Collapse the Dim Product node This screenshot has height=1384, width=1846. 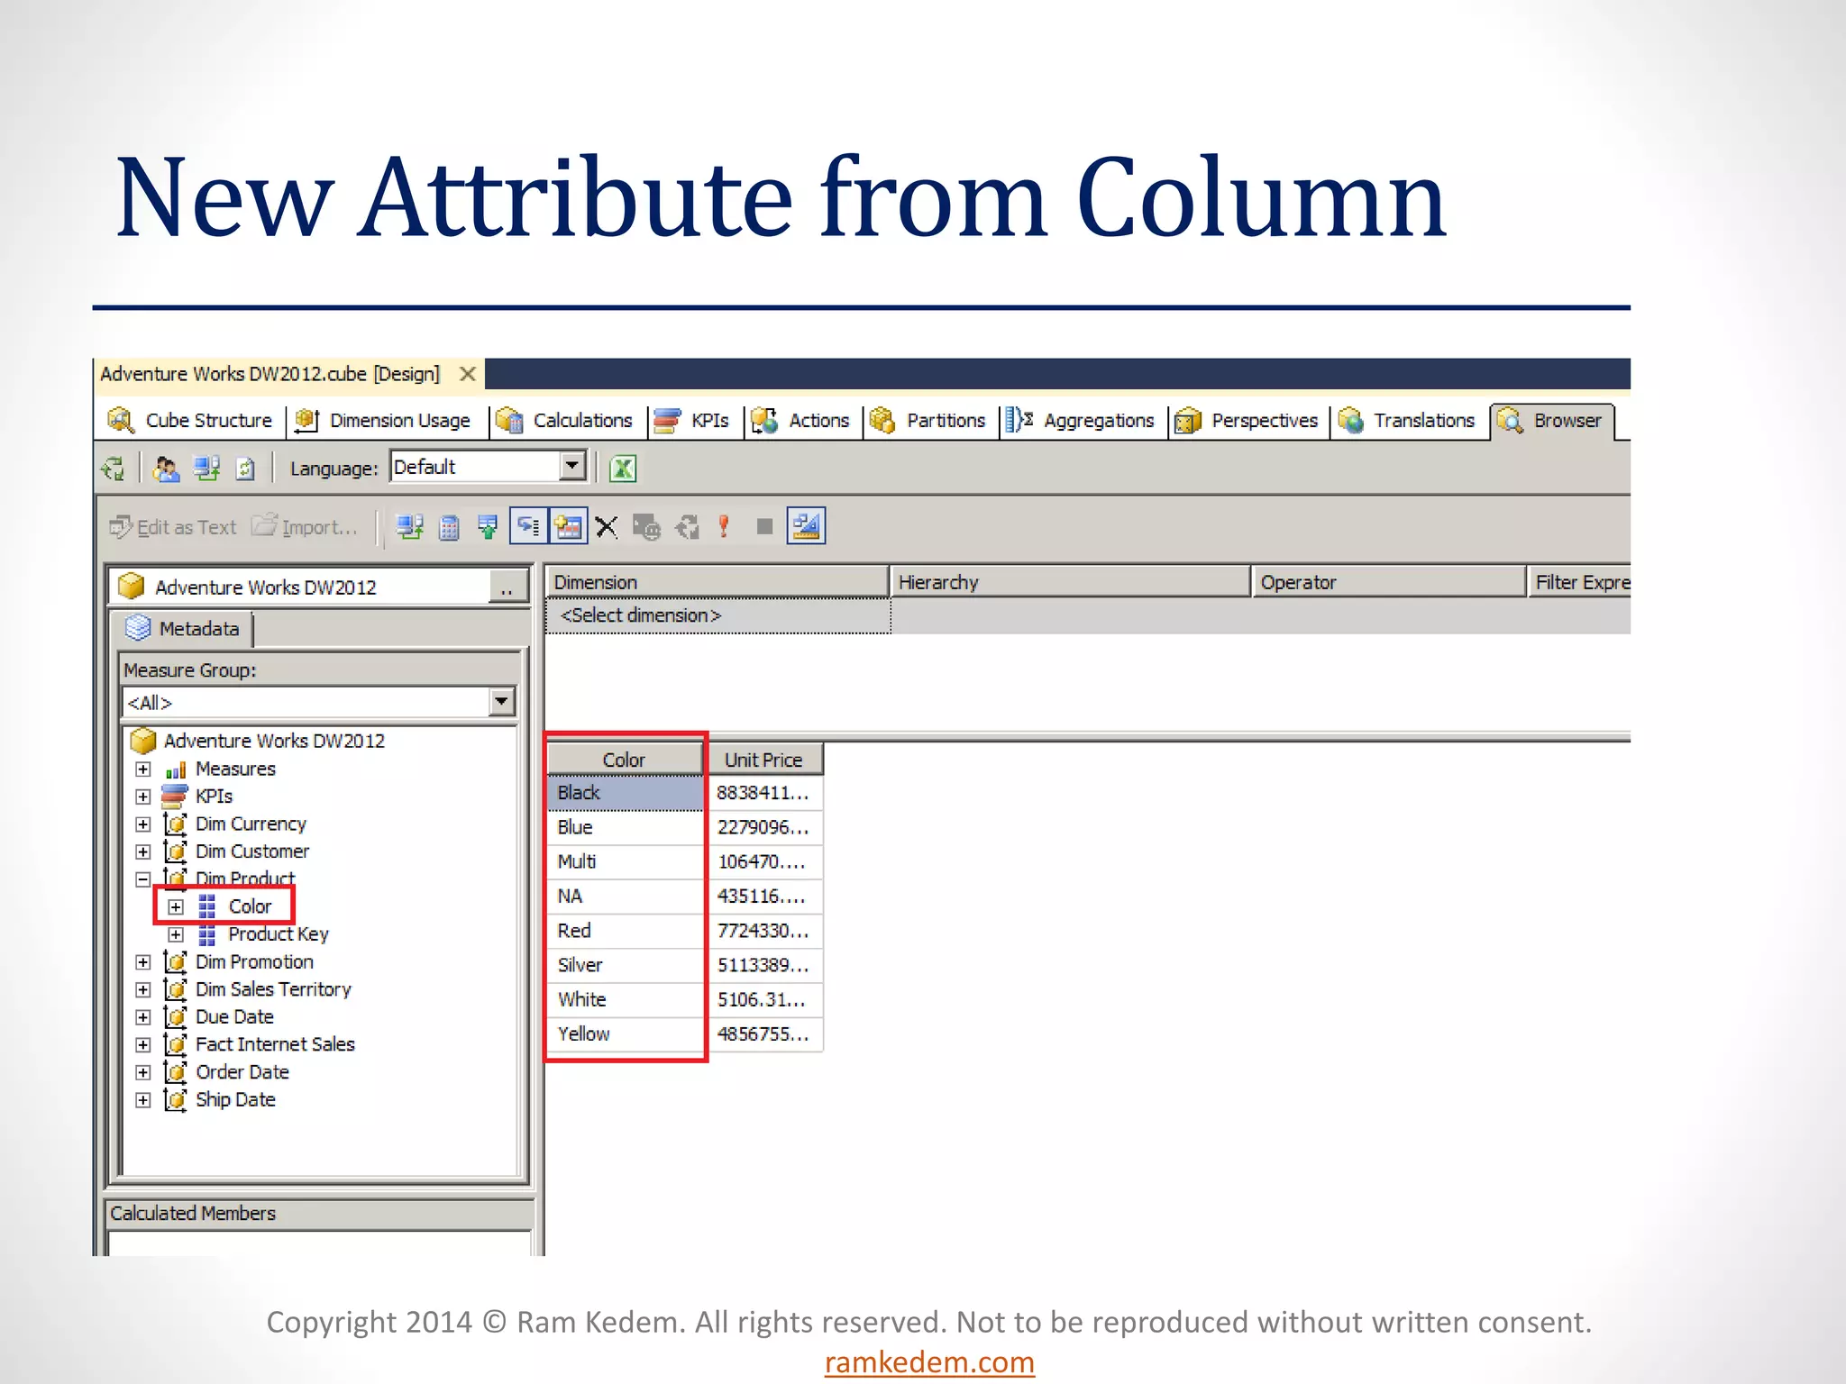coord(143,879)
